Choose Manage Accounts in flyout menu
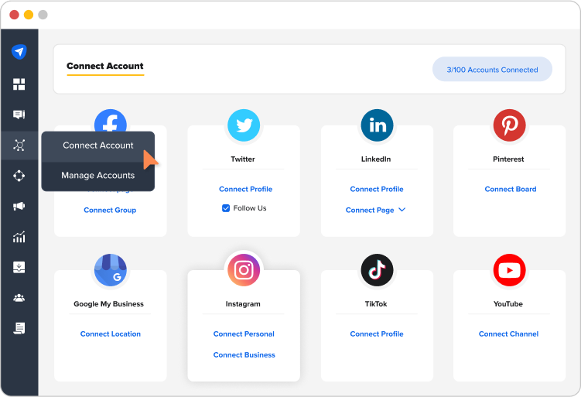 click(97, 176)
